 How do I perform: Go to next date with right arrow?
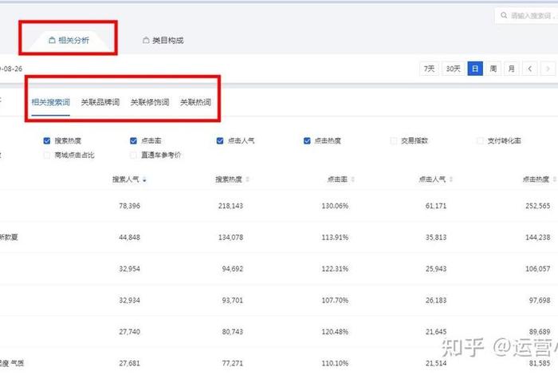click(x=548, y=69)
